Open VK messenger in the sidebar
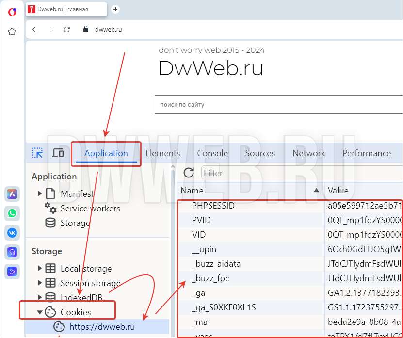This screenshot has width=403, height=338. [12, 233]
